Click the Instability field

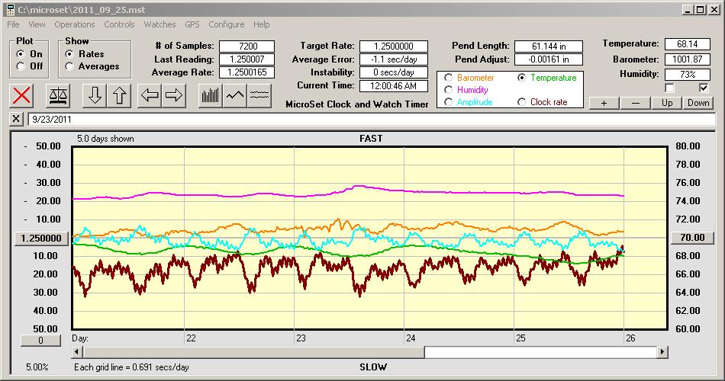coord(394,72)
